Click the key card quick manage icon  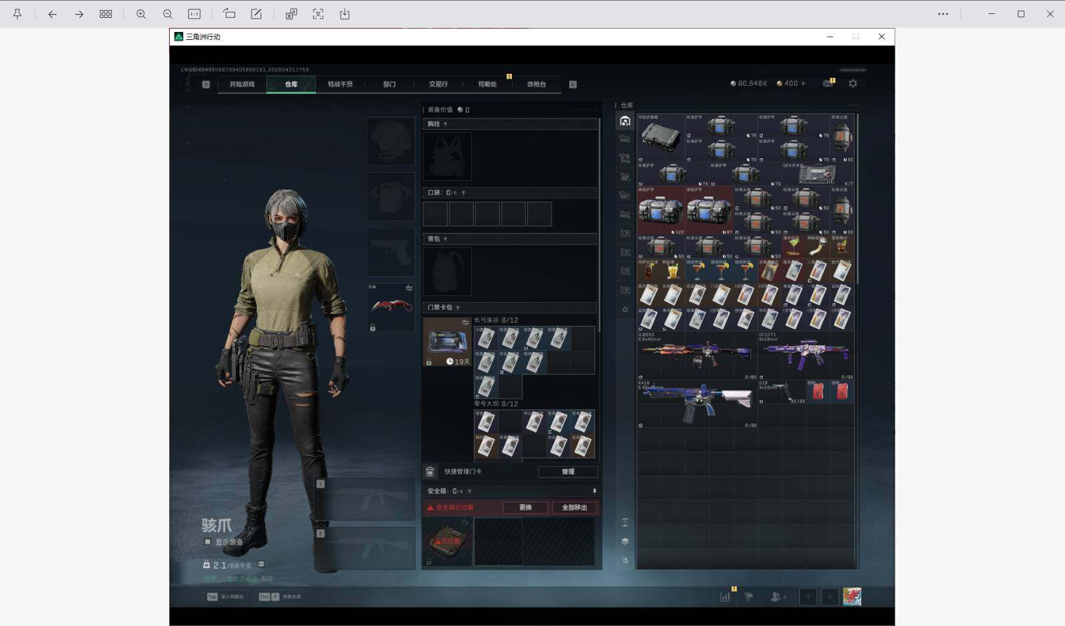pos(430,472)
